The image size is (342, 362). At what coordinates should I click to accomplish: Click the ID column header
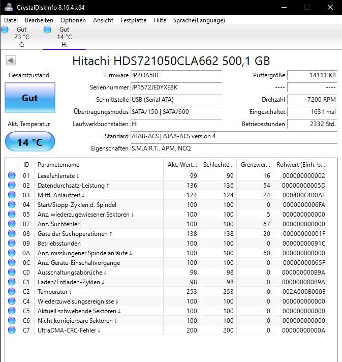click(26, 165)
